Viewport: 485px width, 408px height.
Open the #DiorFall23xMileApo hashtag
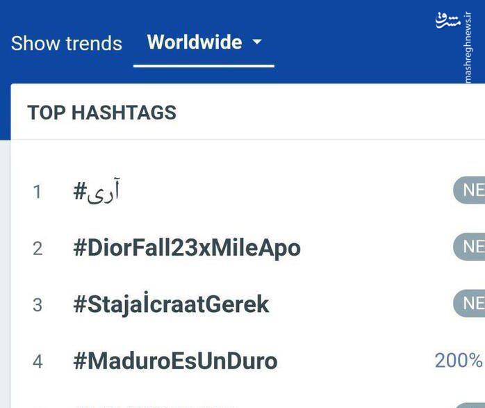186,248
